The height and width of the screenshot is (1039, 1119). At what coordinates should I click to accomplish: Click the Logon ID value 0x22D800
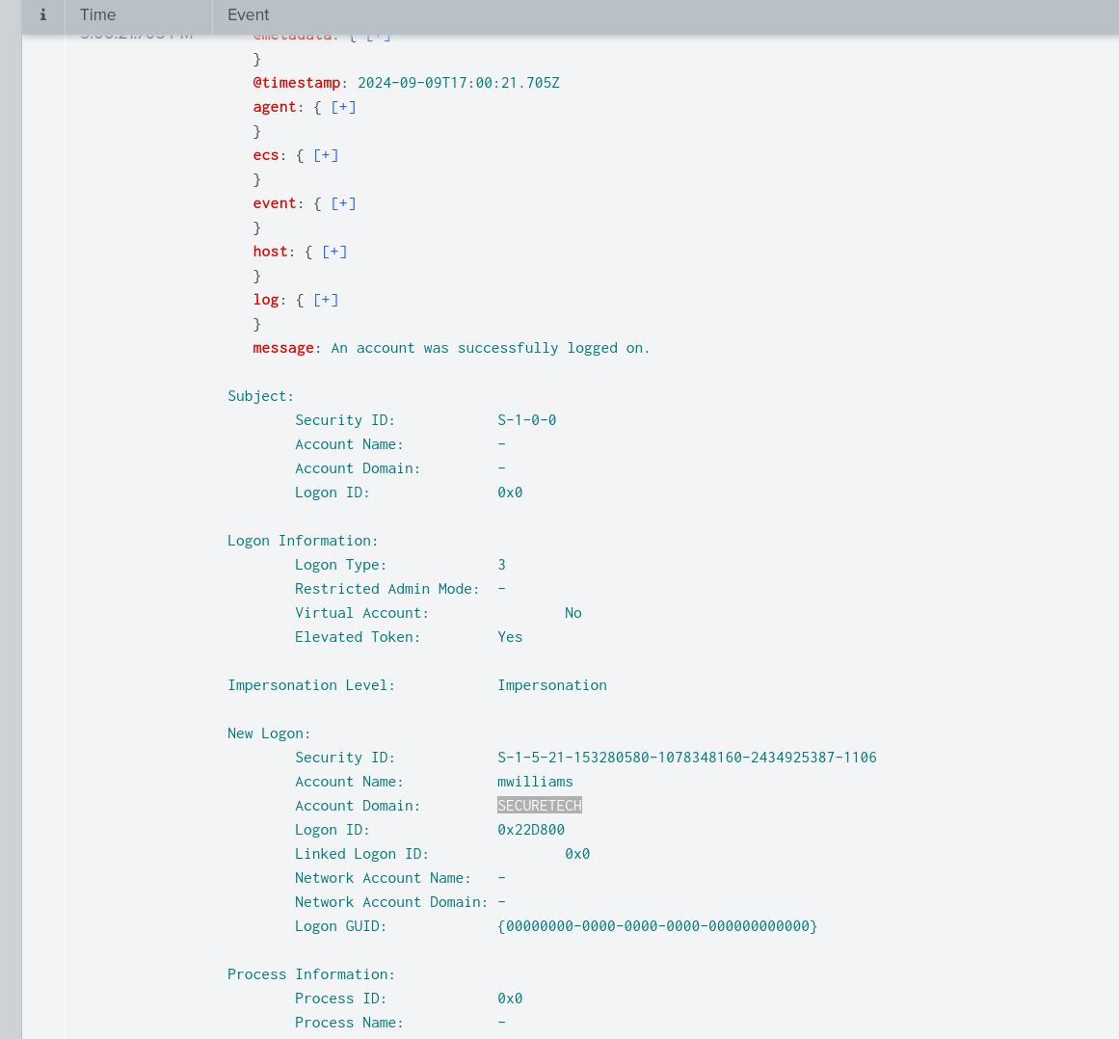coord(531,830)
